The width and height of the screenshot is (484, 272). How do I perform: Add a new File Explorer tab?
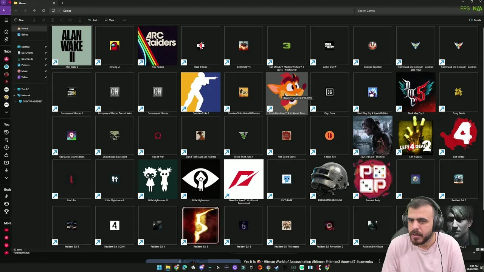[x=62, y=3]
